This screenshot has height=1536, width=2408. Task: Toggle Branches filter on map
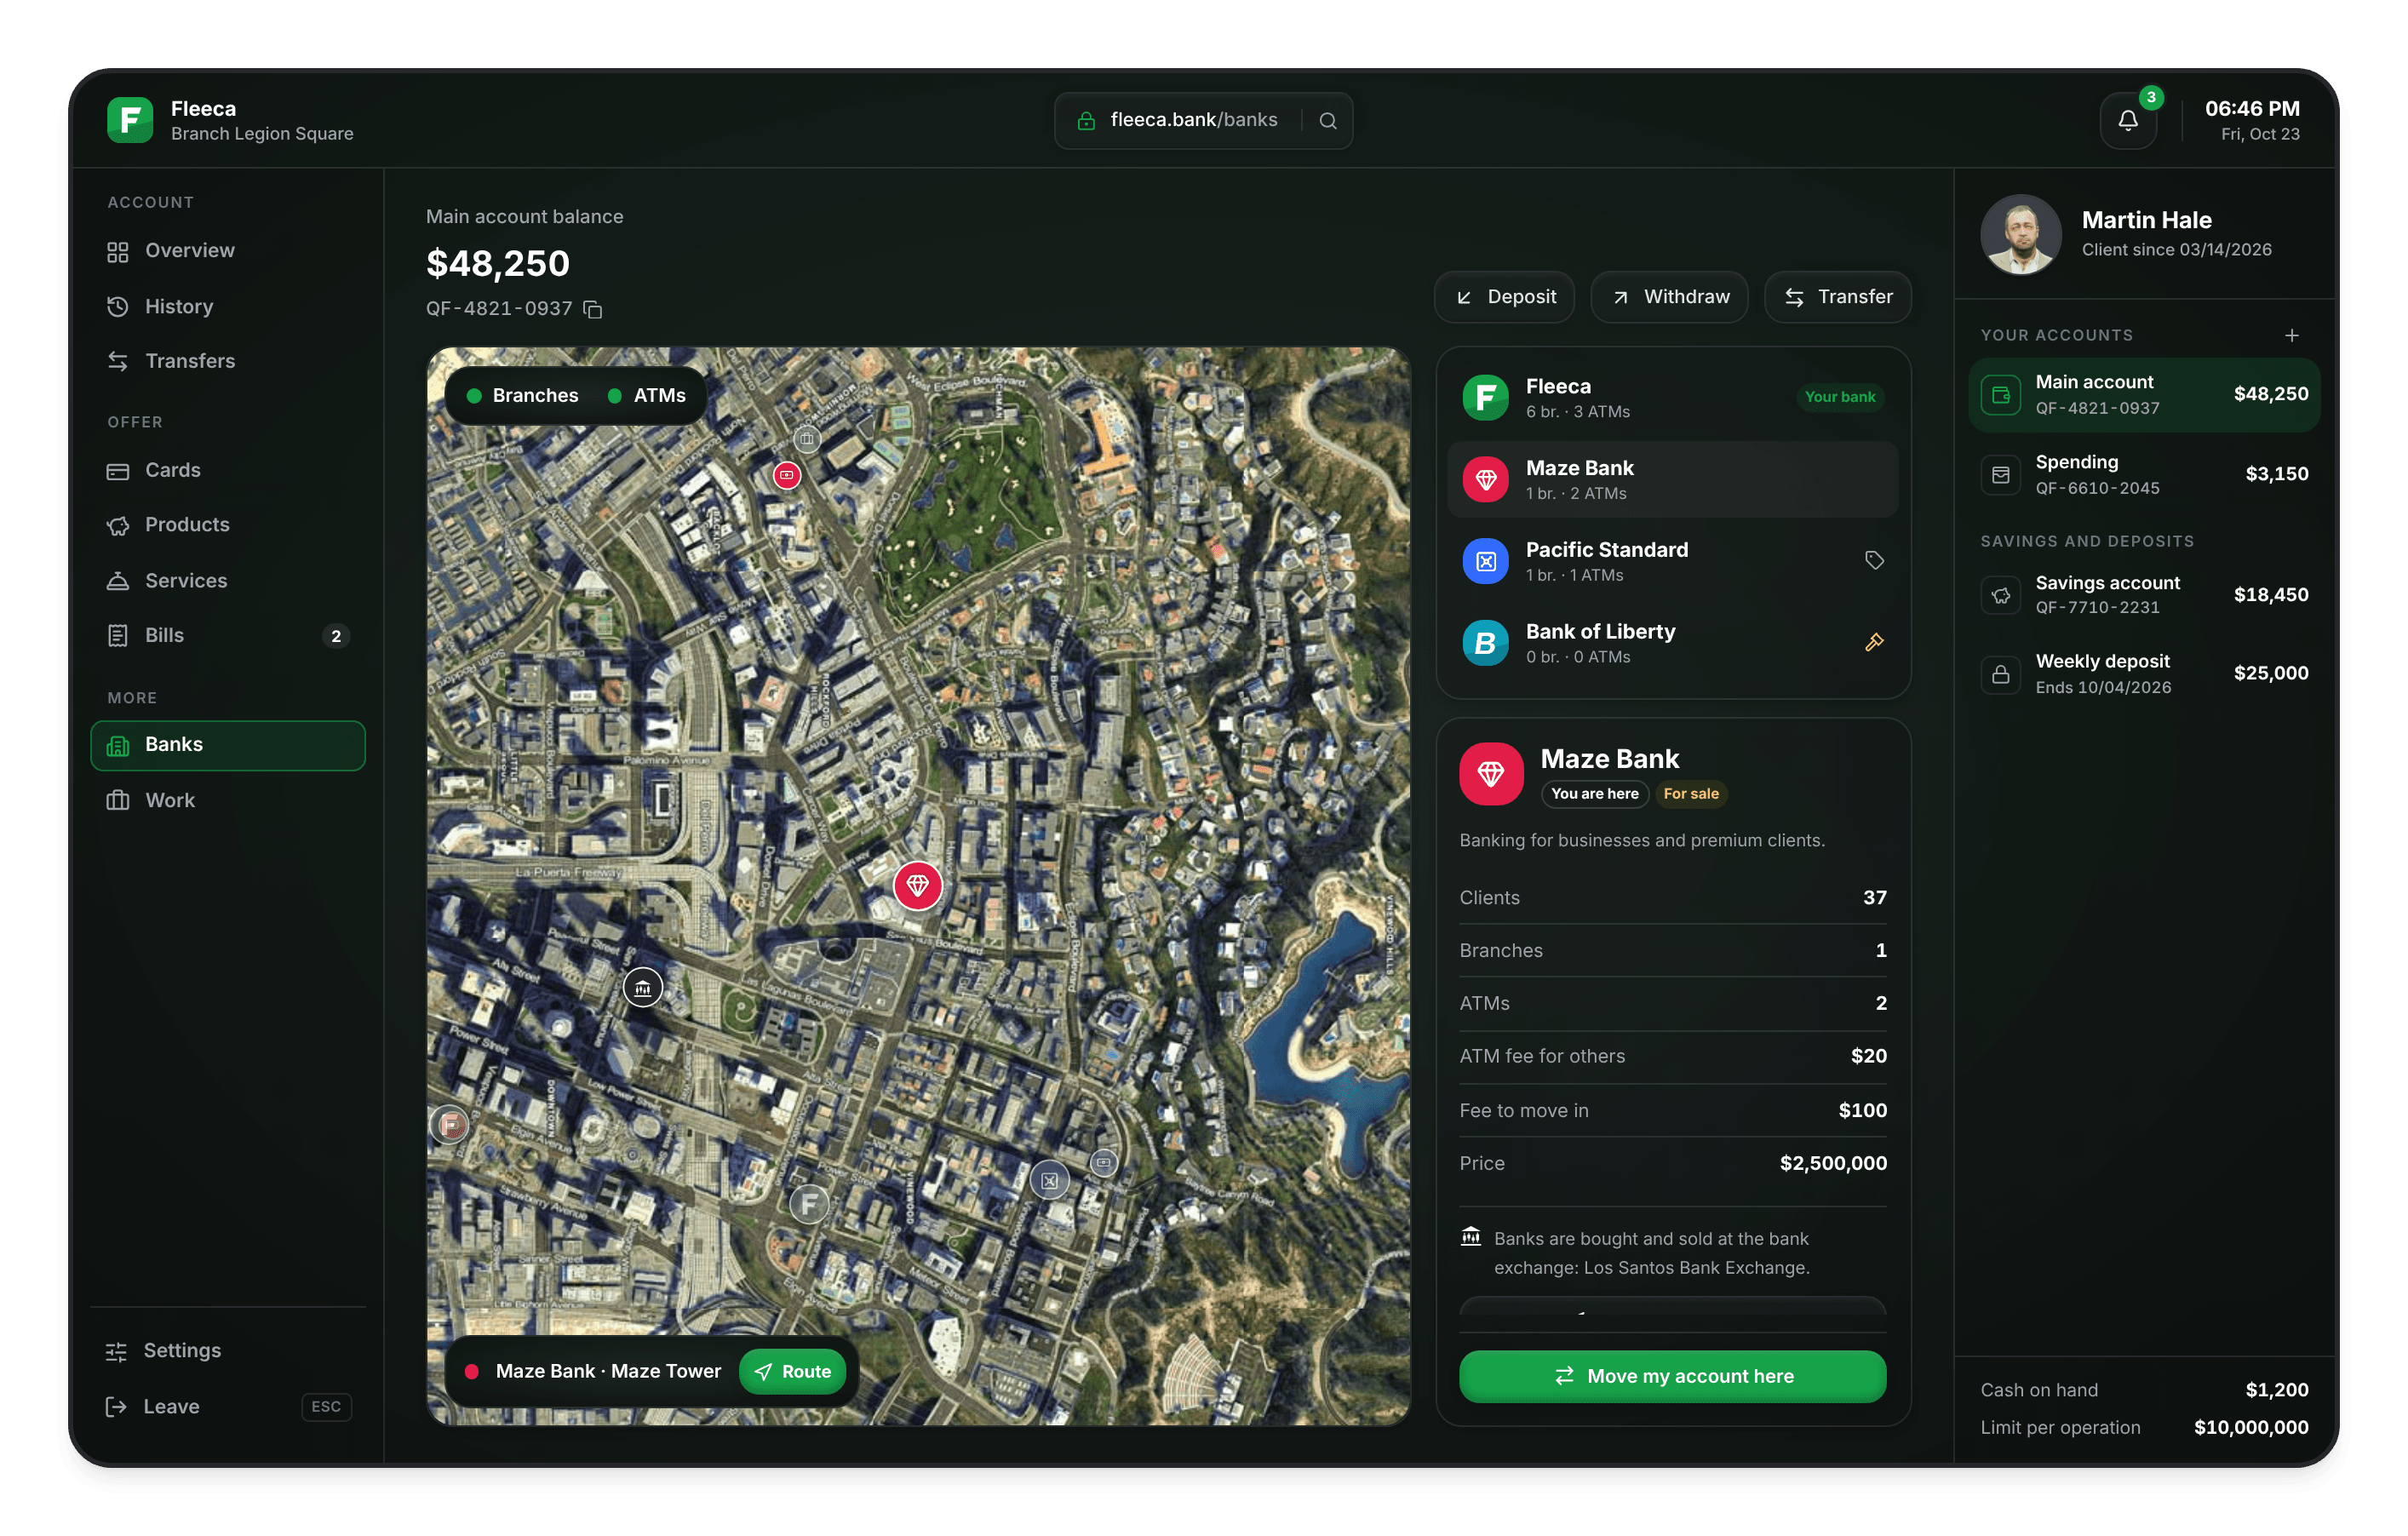523,396
